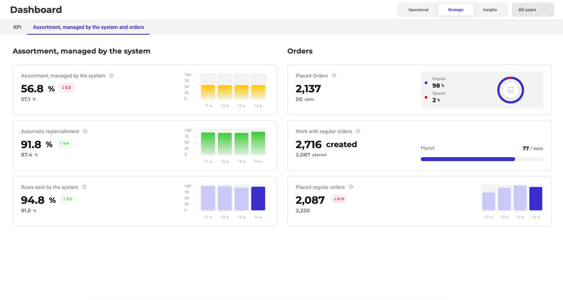Click the red Special legend dot
This screenshot has width=563, height=300.
tap(426, 97)
